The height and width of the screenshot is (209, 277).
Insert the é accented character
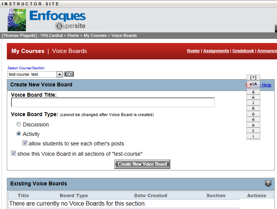[x=253, y=97]
